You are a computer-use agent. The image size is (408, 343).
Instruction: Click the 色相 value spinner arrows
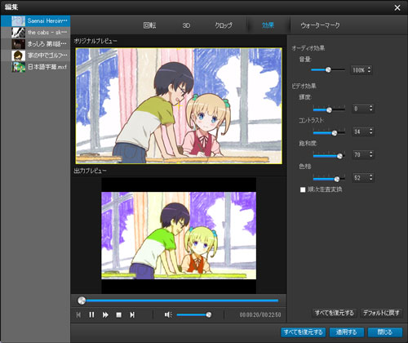pyautogui.click(x=370, y=178)
